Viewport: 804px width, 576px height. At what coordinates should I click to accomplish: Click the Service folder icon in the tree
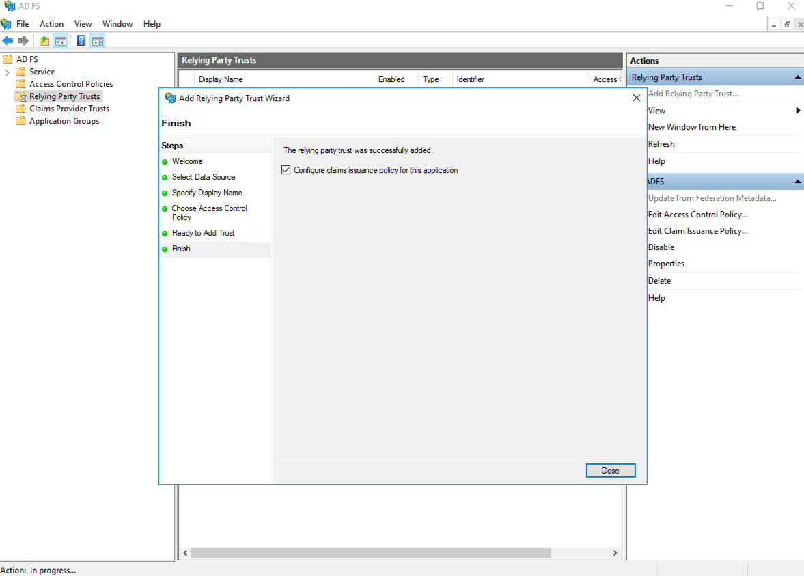click(20, 71)
